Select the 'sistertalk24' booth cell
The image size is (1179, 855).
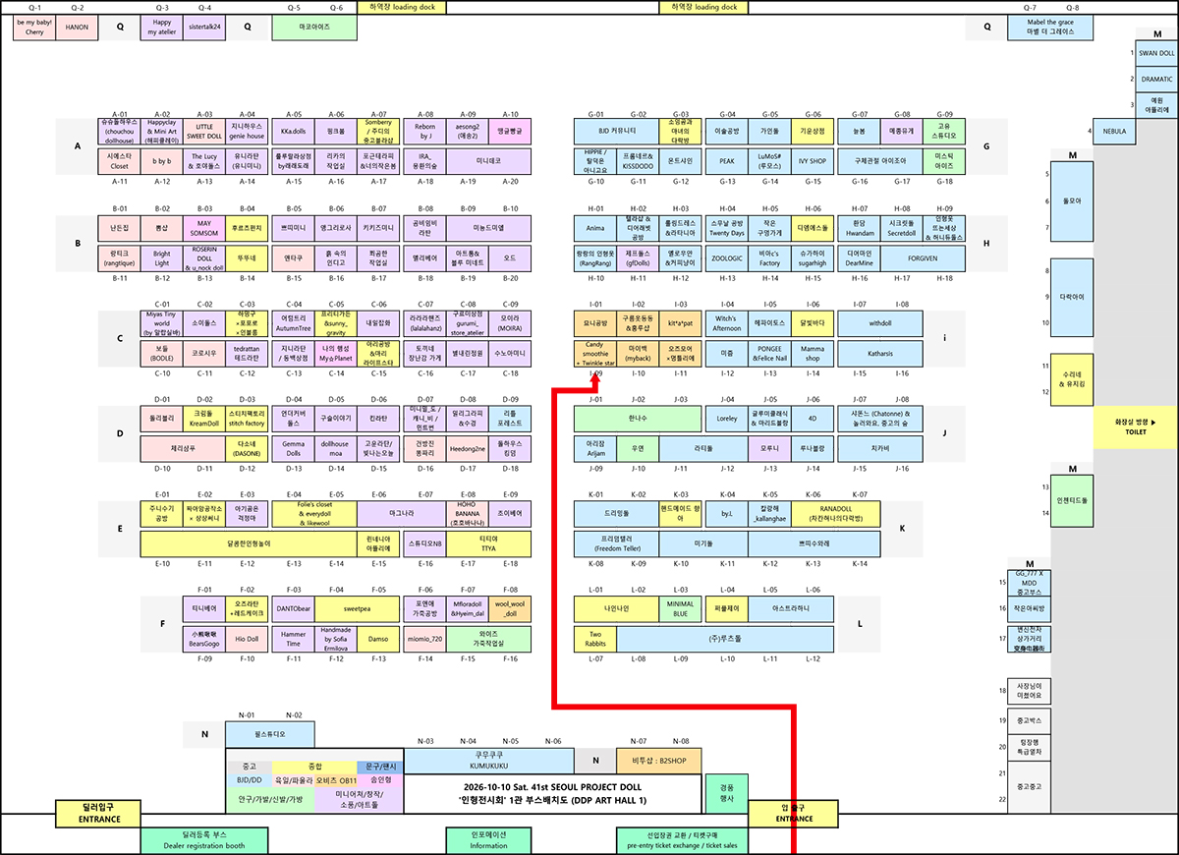(x=204, y=28)
